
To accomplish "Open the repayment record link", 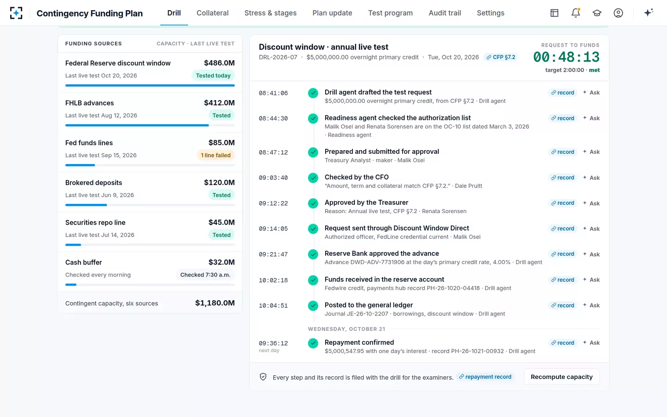I will 485,377.
